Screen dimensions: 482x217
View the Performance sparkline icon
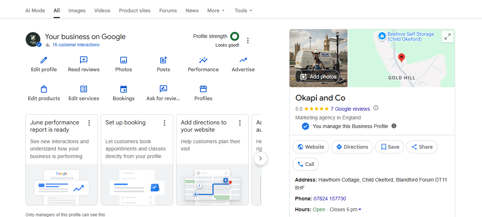[203, 60]
